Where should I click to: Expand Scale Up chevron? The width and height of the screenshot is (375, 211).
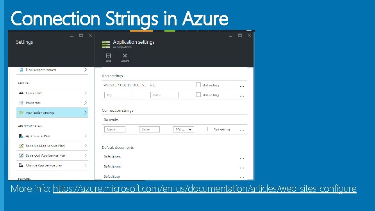click(x=86, y=145)
